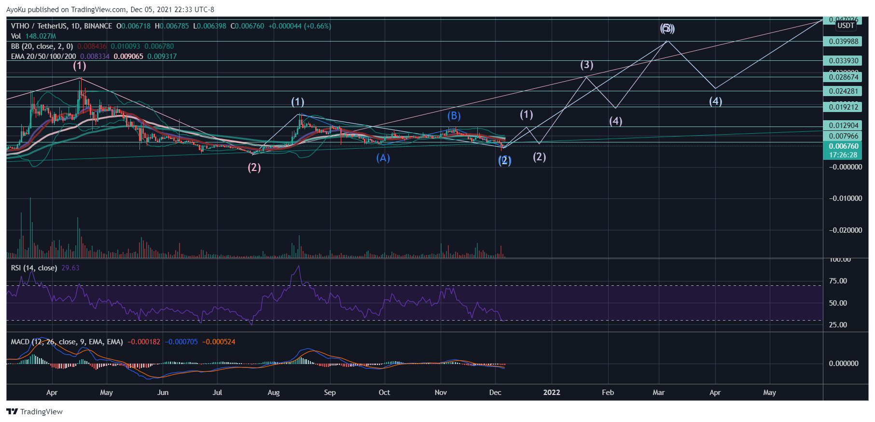Select the blue (A) wave label
This screenshot has height=422, width=875.
coord(383,158)
